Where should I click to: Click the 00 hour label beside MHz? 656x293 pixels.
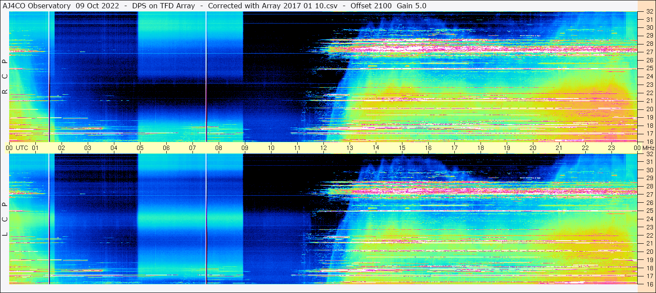pos(637,148)
